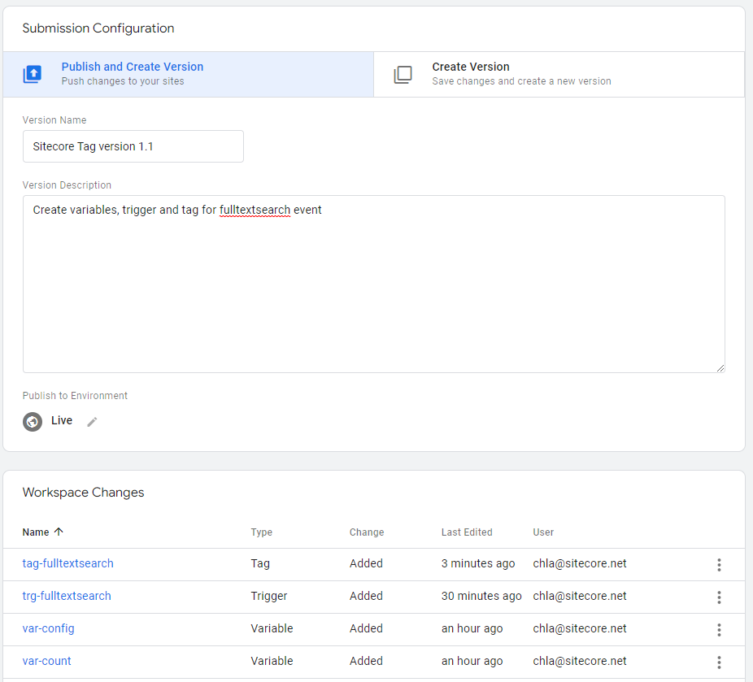Open the three-dot menu for tag-fulltextsearch
753x682 pixels.
(719, 564)
